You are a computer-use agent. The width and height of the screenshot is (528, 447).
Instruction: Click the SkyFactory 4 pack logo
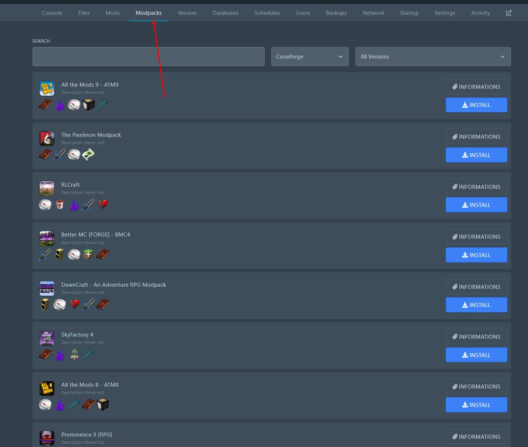click(47, 338)
